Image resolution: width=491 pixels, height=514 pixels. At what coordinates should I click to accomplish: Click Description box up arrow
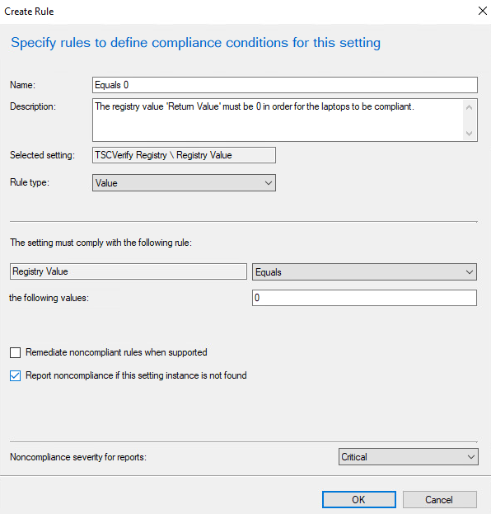click(x=469, y=107)
